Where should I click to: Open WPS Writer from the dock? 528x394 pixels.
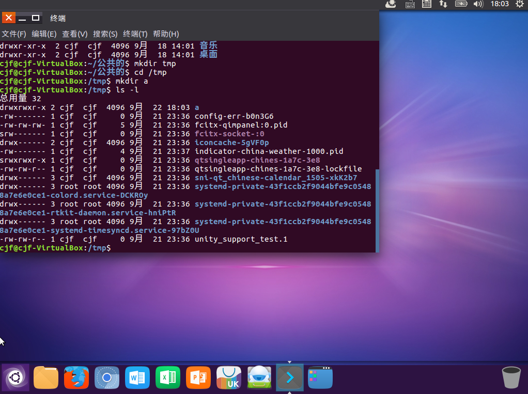pyautogui.click(x=137, y=377)
